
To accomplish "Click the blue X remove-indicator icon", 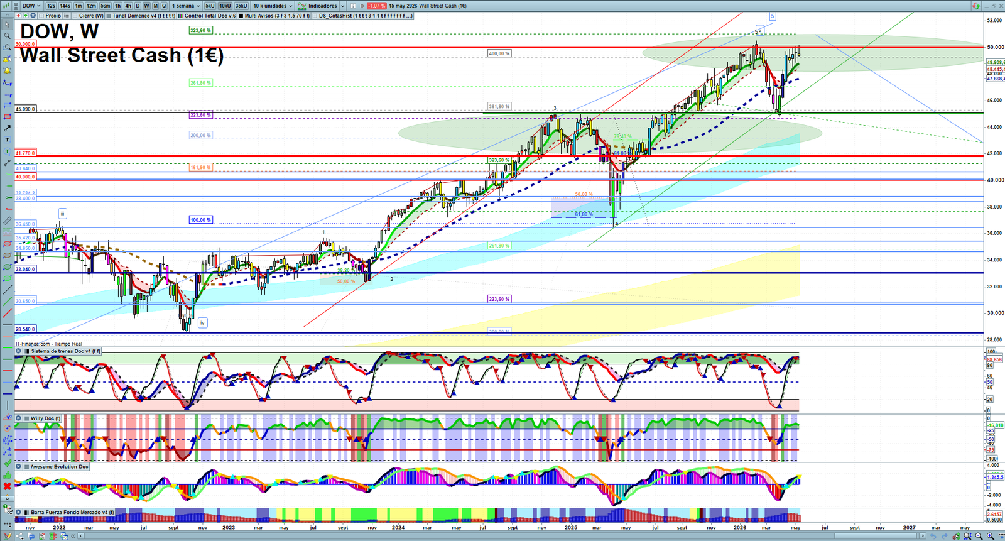I will [33, 16].
